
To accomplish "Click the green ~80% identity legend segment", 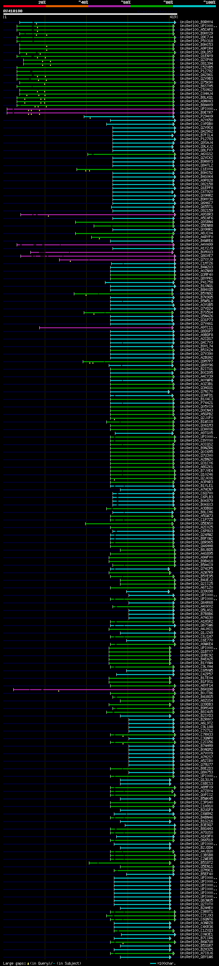I will click(152, 6).
